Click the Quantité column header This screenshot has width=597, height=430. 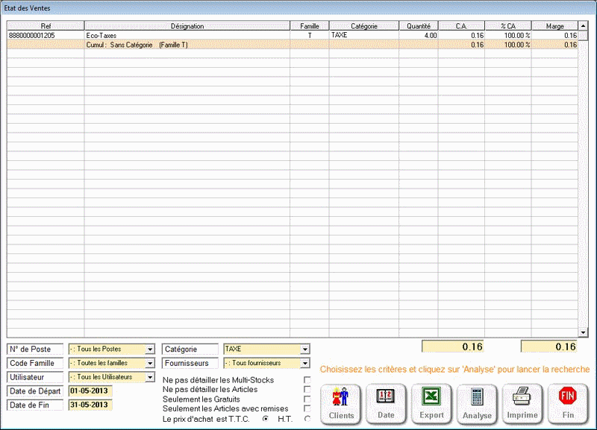[419, 26]
